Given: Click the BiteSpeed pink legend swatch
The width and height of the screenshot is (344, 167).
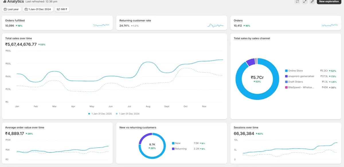Looking at the screenshot, I should coord(286,87).
